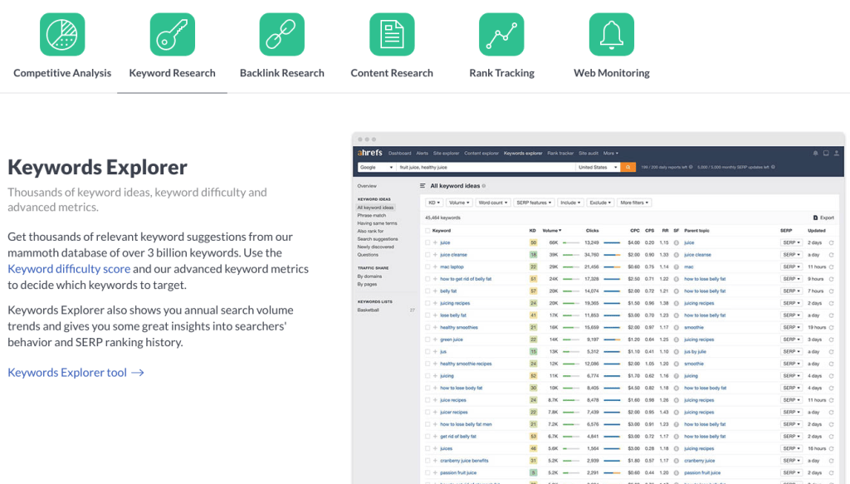850x484 pixels.
Task: Check the cranberry juice benefits checkbox
Action: tap(427, 461)
